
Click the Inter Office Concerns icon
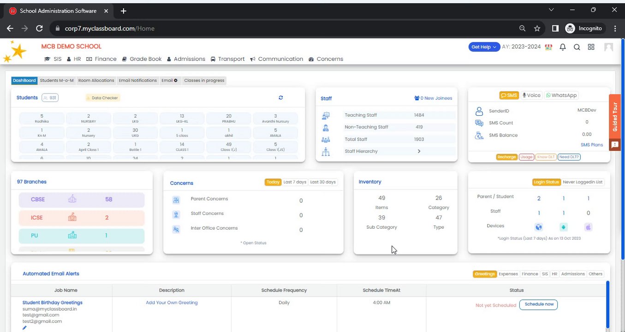[176, 229]
